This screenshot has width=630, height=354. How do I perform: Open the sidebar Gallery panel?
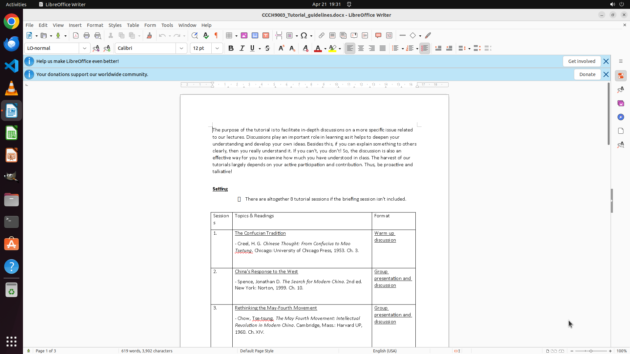(620, 103)
